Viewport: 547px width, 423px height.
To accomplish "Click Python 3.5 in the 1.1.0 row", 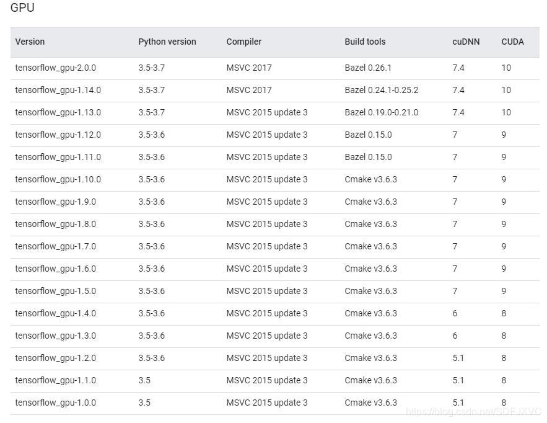I will 144,381.
